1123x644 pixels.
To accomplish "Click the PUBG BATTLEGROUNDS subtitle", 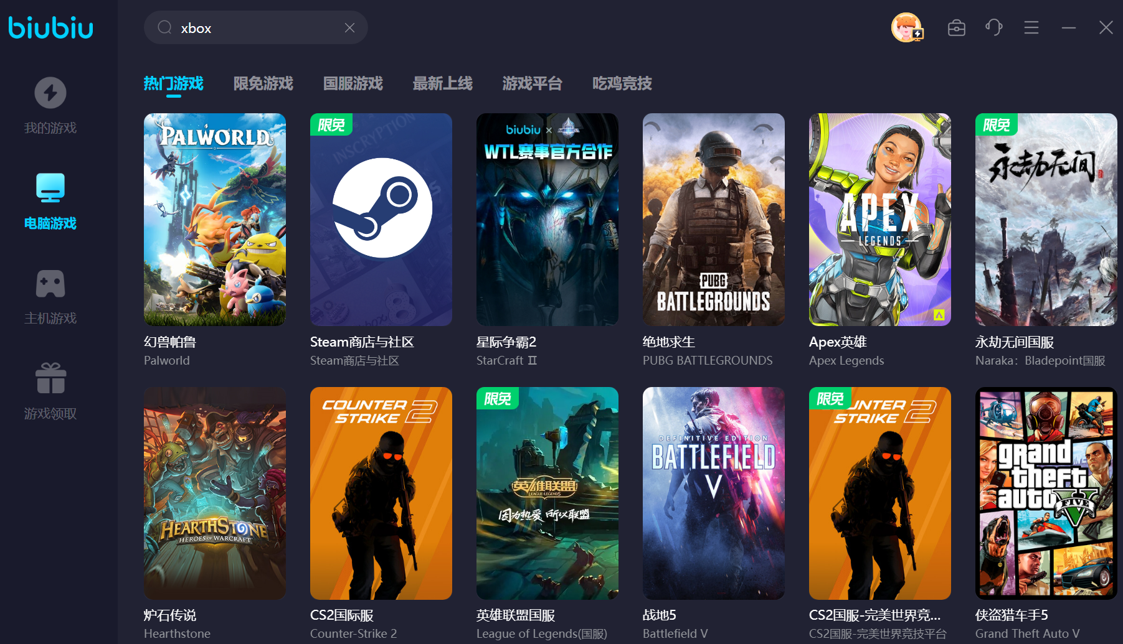I will [x=708, y=361].
